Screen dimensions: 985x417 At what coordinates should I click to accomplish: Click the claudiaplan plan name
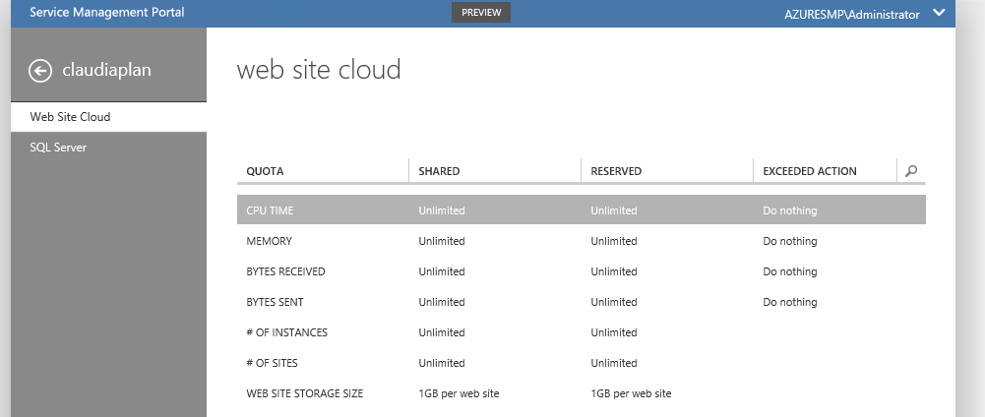tap(106, 70)
